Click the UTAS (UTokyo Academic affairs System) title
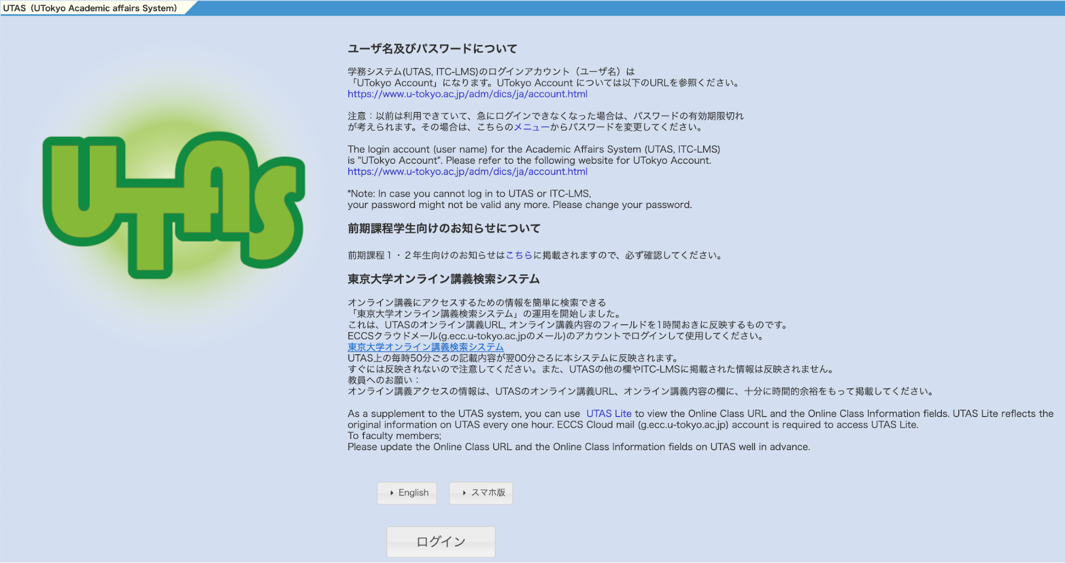Viewport: 1065px width, 563px height. [x=90, y=8]
